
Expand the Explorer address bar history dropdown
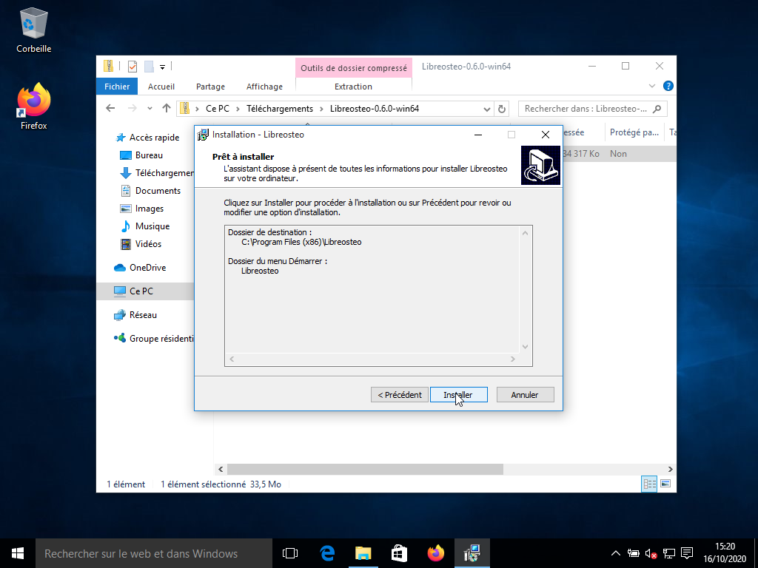(487, 109)
